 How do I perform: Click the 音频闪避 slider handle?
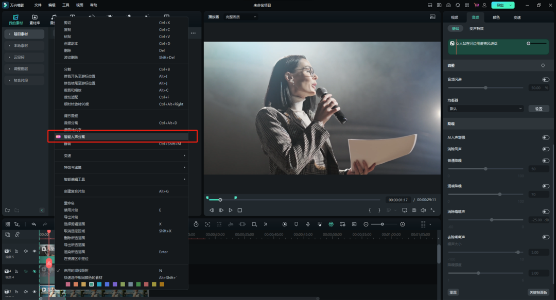click(x=486, y=87)
